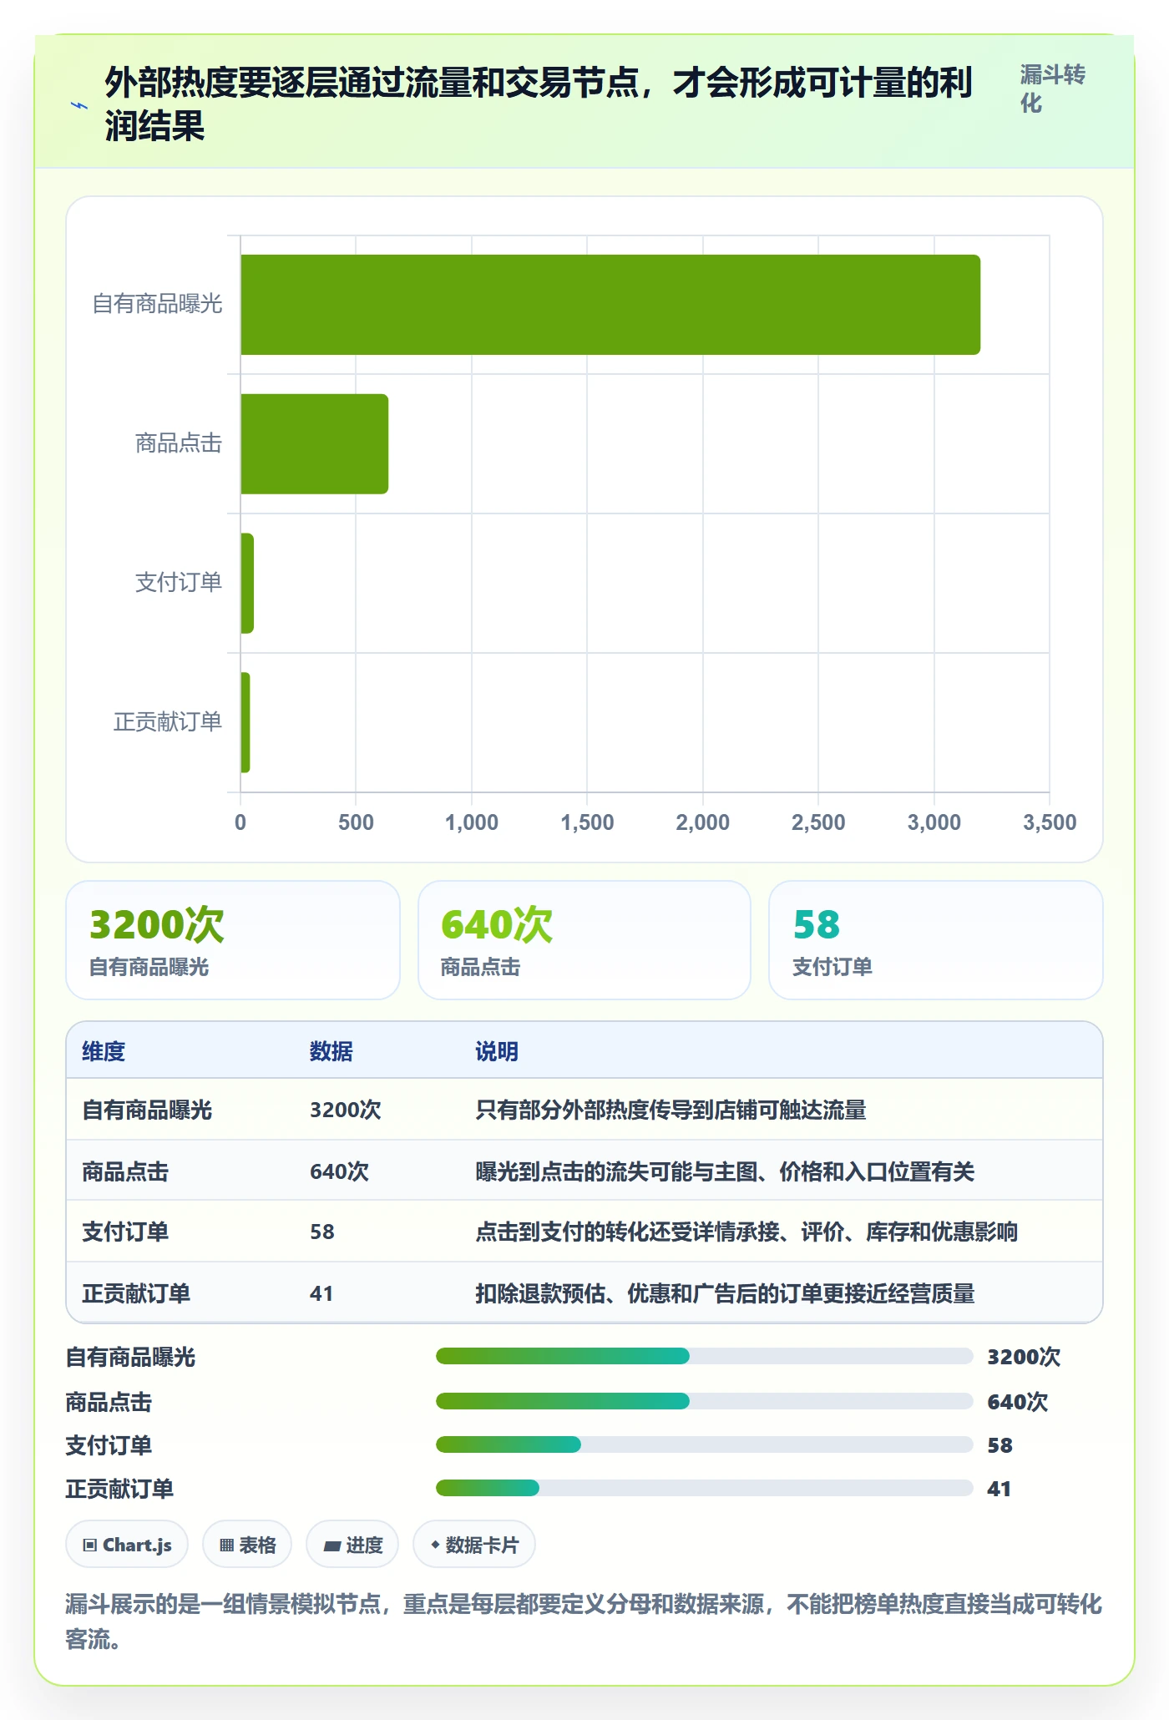Click the 进度 chip
Image resolution: width=1169 pixels, height=1720 pixels.
[352, 1545]
